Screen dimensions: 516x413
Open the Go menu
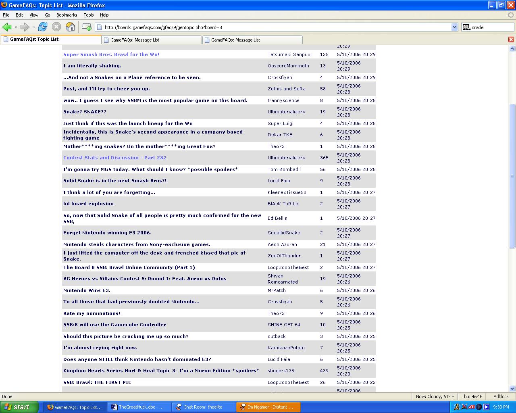tap(48, 15)
